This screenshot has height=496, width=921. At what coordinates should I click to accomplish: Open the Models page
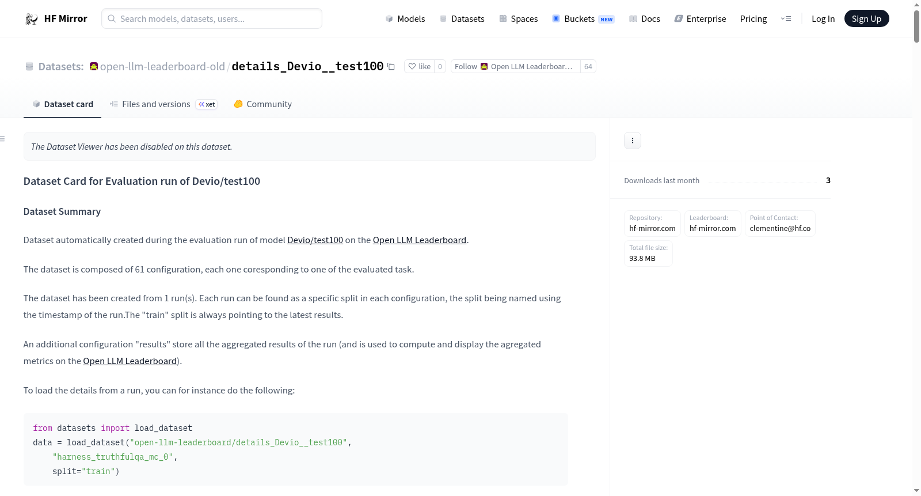click(x=405, y=18)
